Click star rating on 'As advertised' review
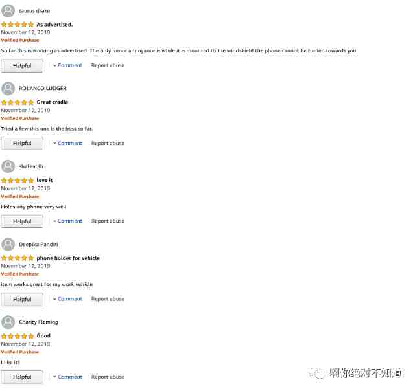 coord(18,25)
